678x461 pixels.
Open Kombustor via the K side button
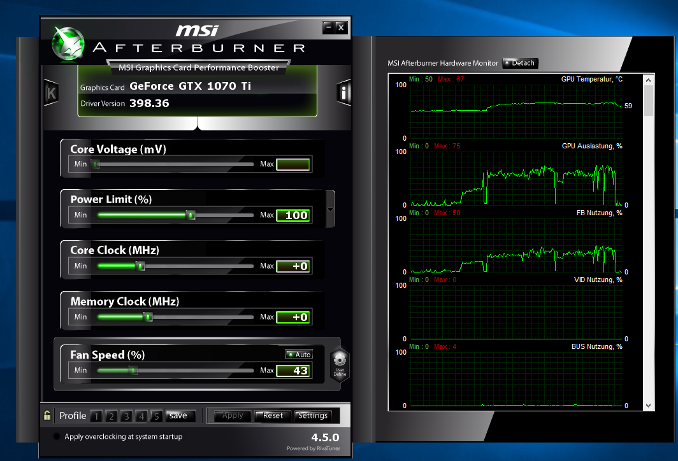click(x=51, y=93)
